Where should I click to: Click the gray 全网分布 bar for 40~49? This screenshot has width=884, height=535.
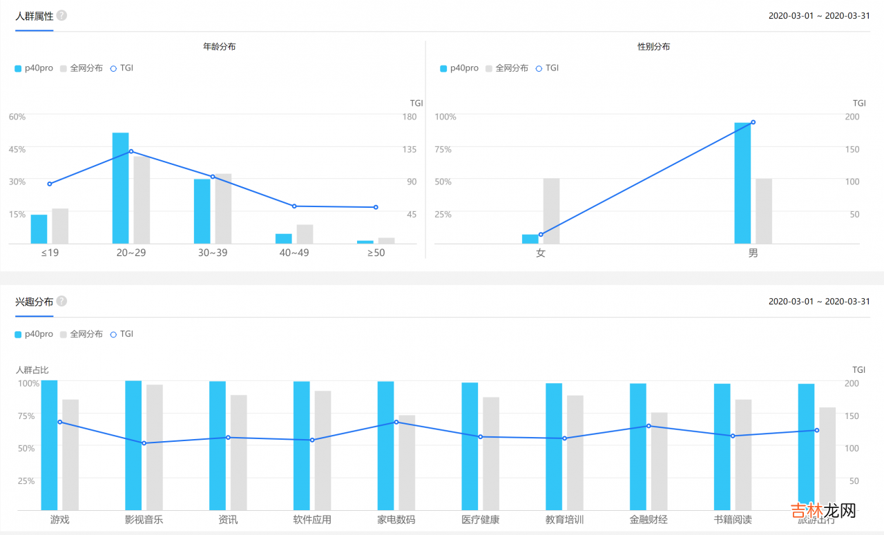pyautogui.click(x=305, y=234)
